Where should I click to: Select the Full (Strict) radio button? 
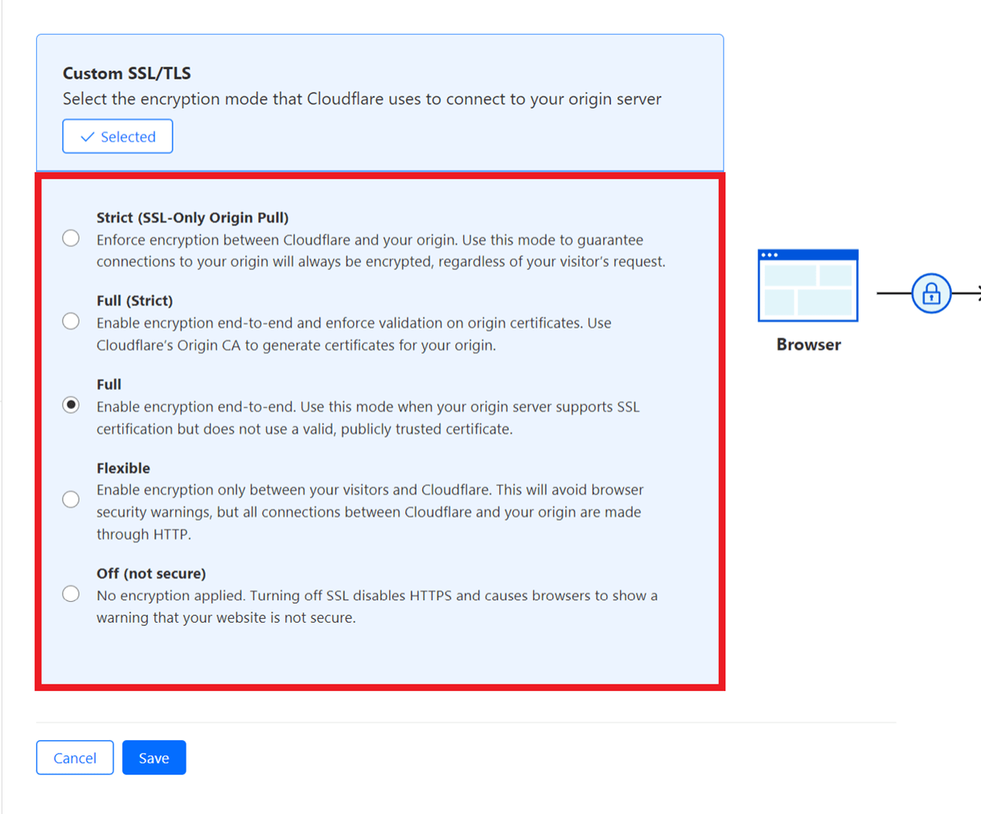[x=71, y=321]
